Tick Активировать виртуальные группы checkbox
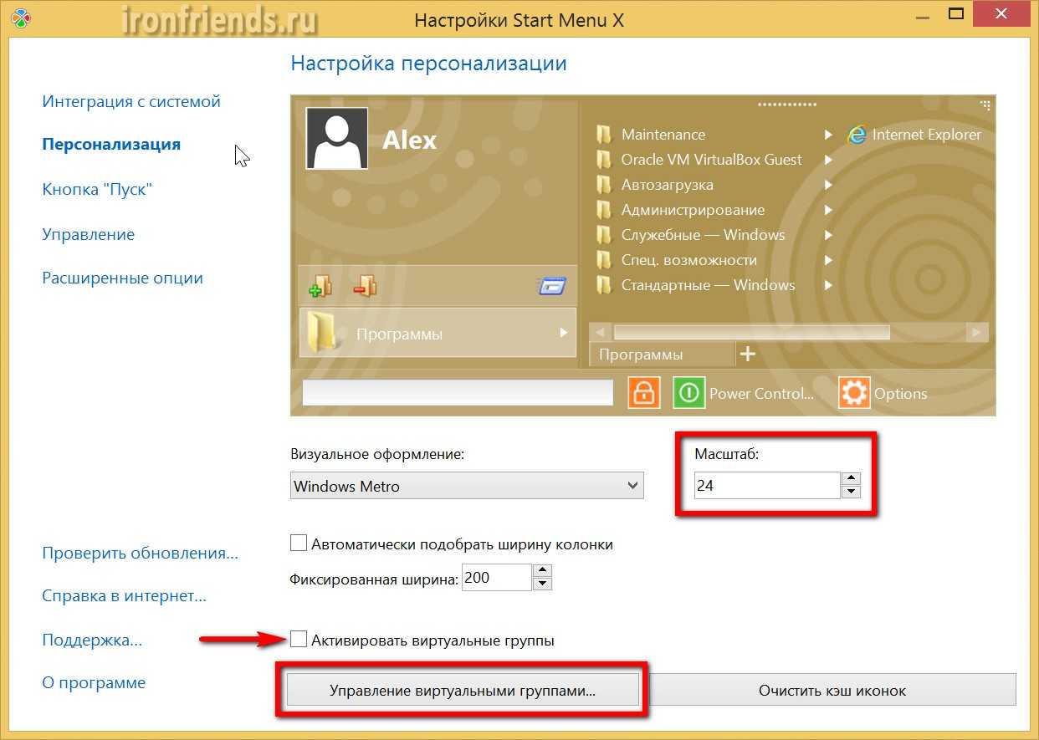The image size is (1039, 740). pos(299,640)
